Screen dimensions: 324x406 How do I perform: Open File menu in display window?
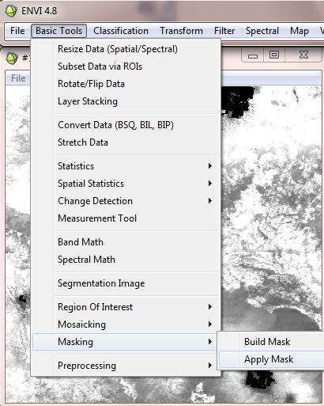click(x=18, y=78)
